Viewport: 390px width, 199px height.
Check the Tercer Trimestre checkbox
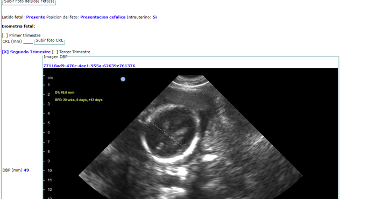click(x=55, y=52)
